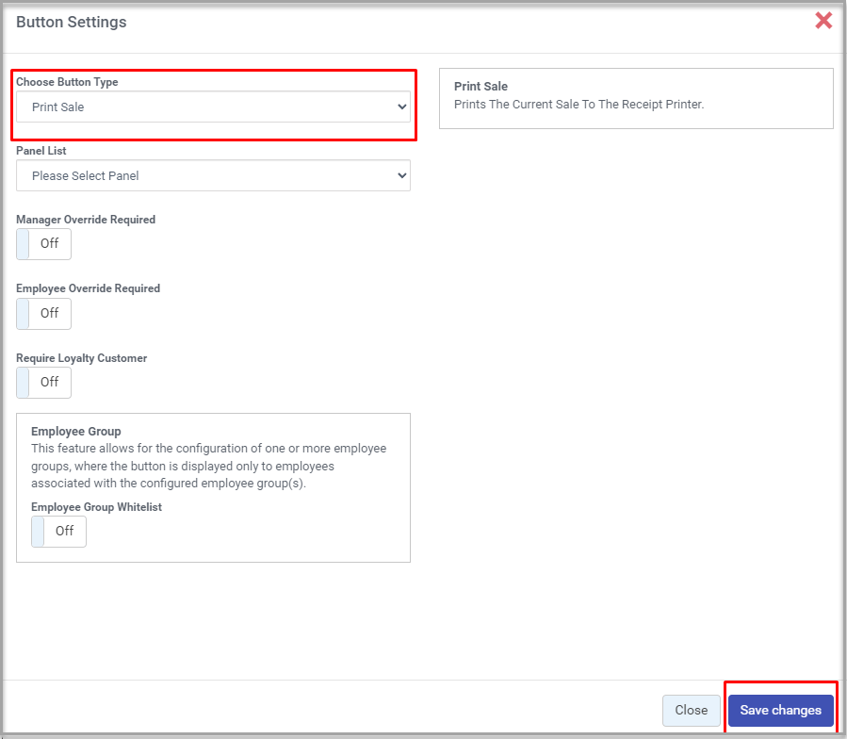Open the Choose Button Type dropdown
The height and width of the screenshot is (739, 847).
point(213,107)
